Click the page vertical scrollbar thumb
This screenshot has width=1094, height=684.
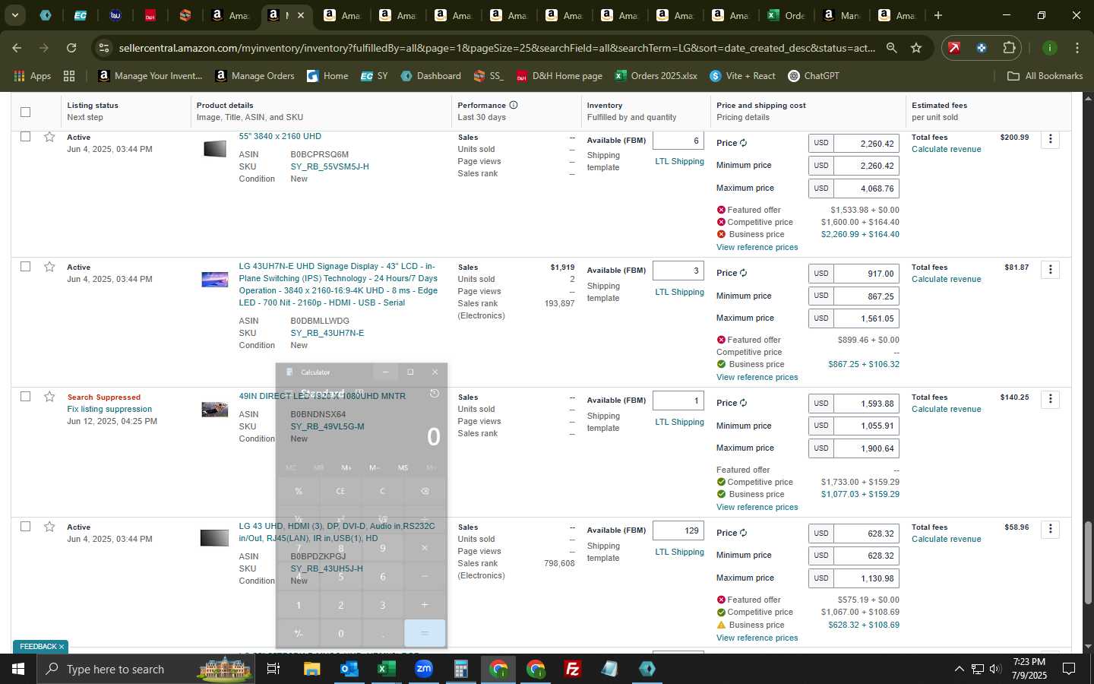click(x=1088, y=562)
